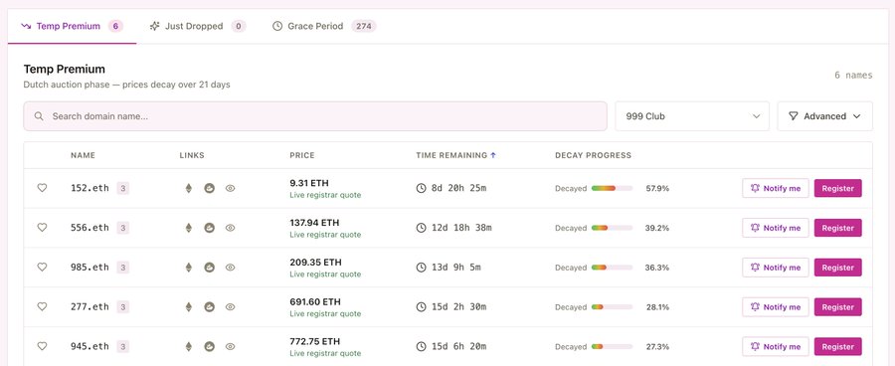Open the Ethereum link icon for 945.eth

point(188,346)
